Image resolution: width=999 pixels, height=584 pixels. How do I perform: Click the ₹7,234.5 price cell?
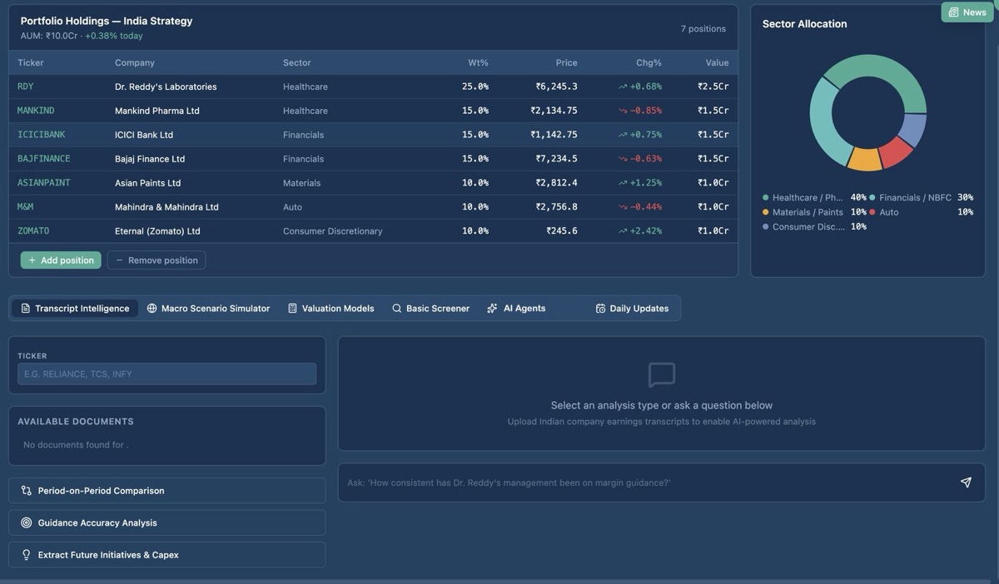556,159
